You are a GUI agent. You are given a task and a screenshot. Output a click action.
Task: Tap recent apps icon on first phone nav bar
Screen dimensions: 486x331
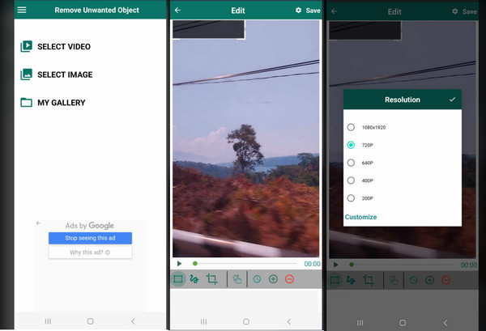pos(48,321)
